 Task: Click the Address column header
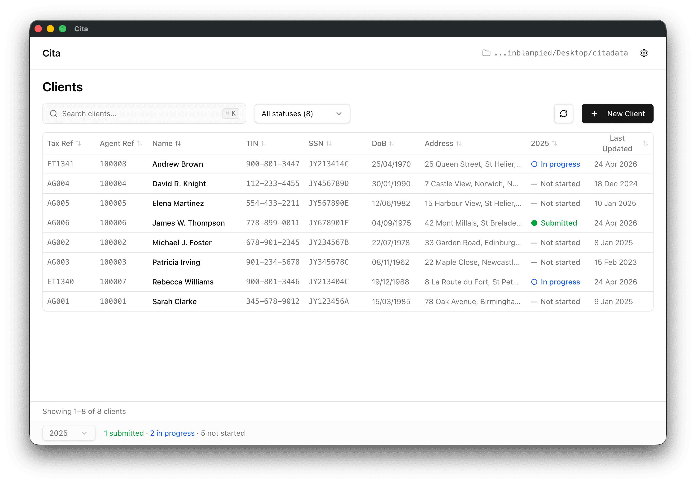(x=439, y=144)
